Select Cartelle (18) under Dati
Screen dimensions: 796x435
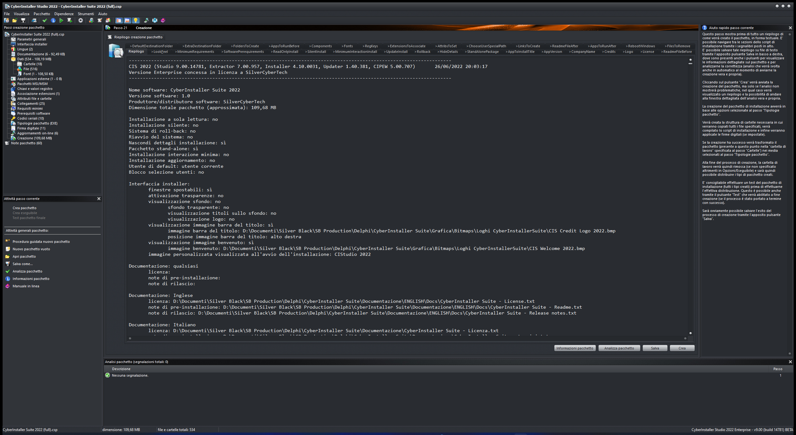coord(32,64)
